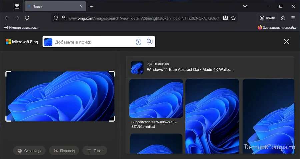The width and height of the screenshot is (300, 159).
Task: Open a new tab with plus button
Action: pyautogui.click(x=92, y=6)
